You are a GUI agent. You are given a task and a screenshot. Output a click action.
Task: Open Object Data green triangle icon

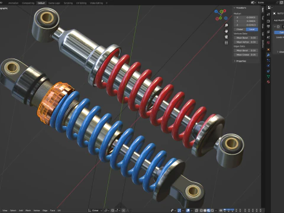(x=268, y=76)
